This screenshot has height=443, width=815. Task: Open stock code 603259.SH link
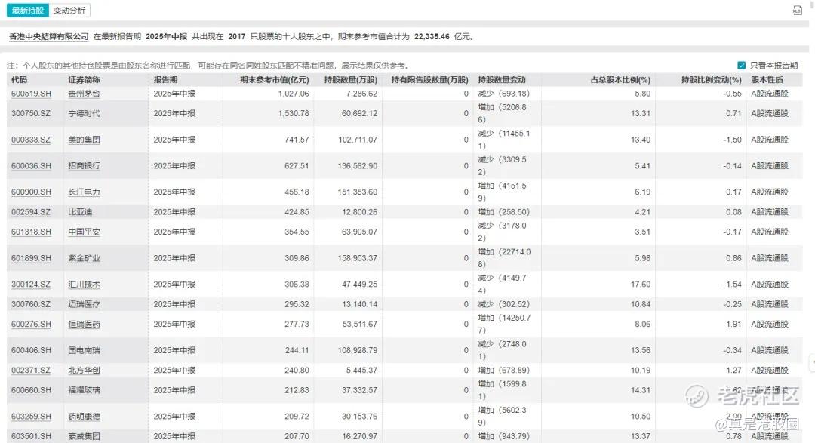click(x=31, y=417)
